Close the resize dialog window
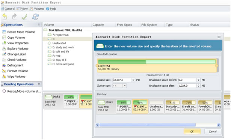The image size is (231, 140). coord(219,37)
